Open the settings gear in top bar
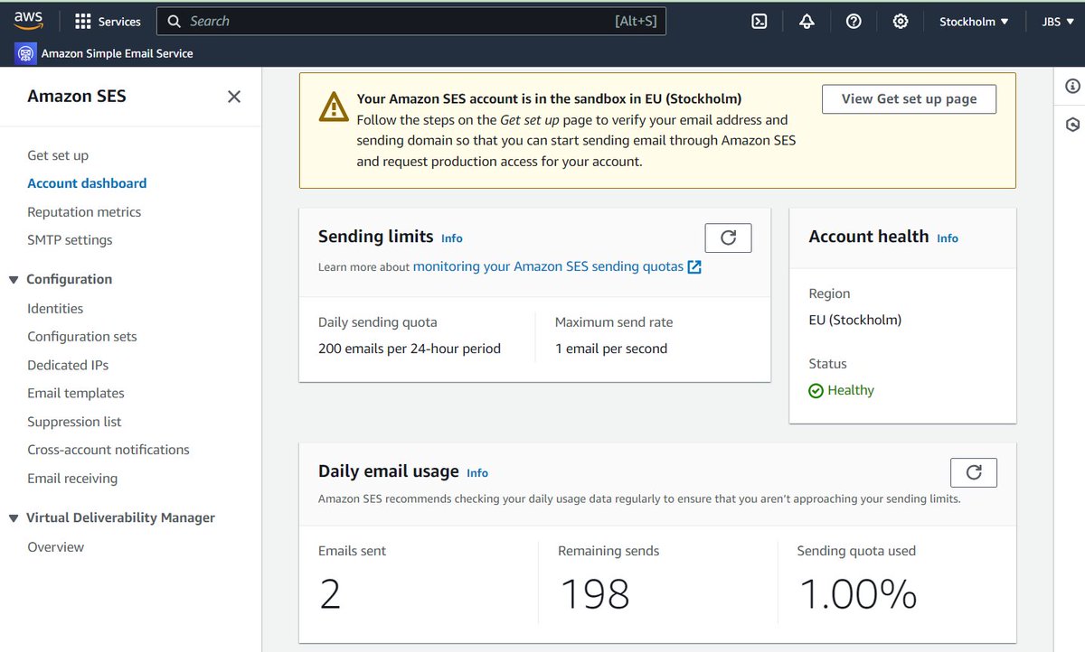 point(901,22)
